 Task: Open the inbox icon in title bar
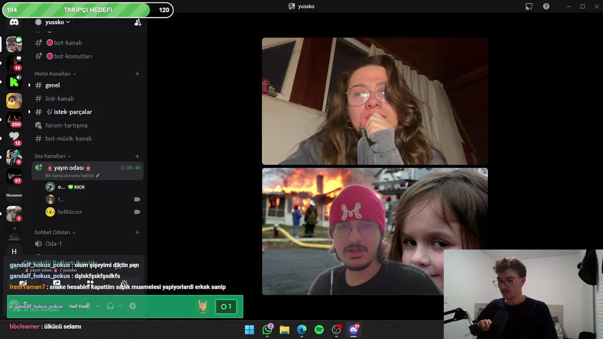click(x=529, y=6)
